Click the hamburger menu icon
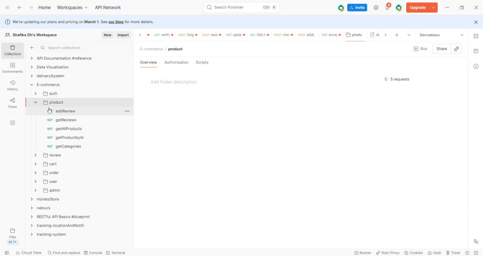The width and height of the screenshot is (483, 256). 7,7
